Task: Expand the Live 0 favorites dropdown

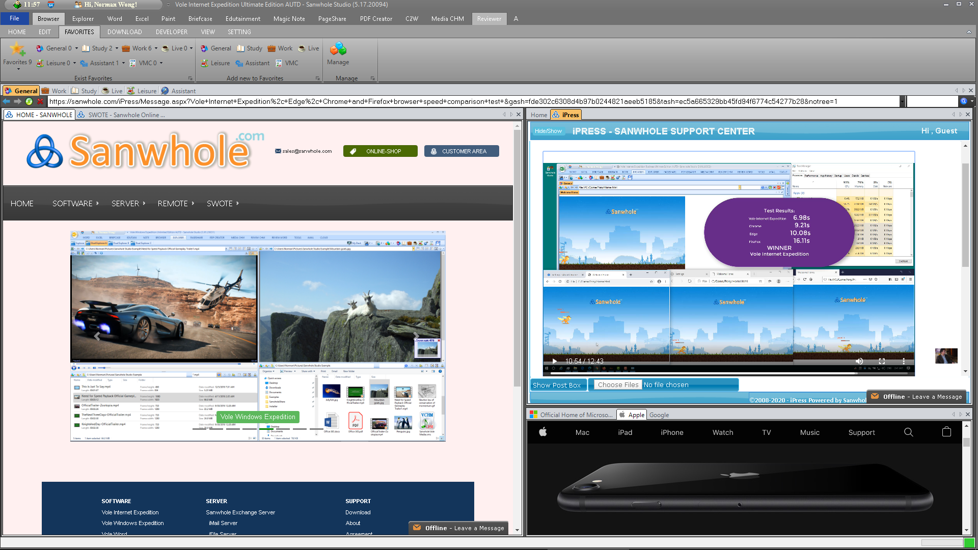Action: [x=191, y=48]
